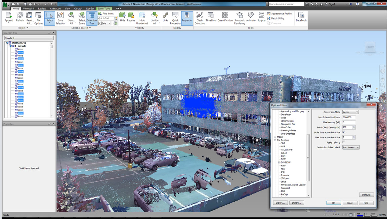Click the Max Memory (MB) field
Image resolution: width=387 pixels, height=219 pixels.
349,122
